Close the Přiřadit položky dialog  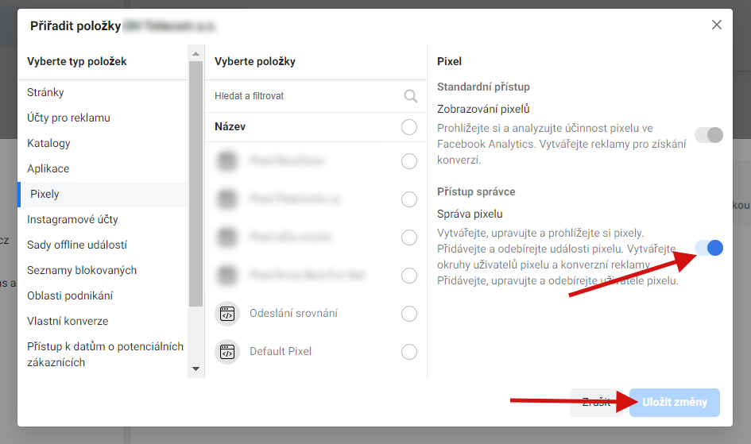coord(717,25)
